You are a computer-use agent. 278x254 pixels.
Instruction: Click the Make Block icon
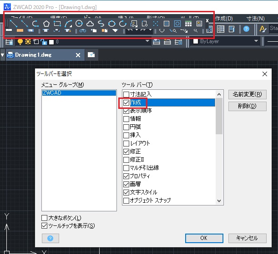145,24
